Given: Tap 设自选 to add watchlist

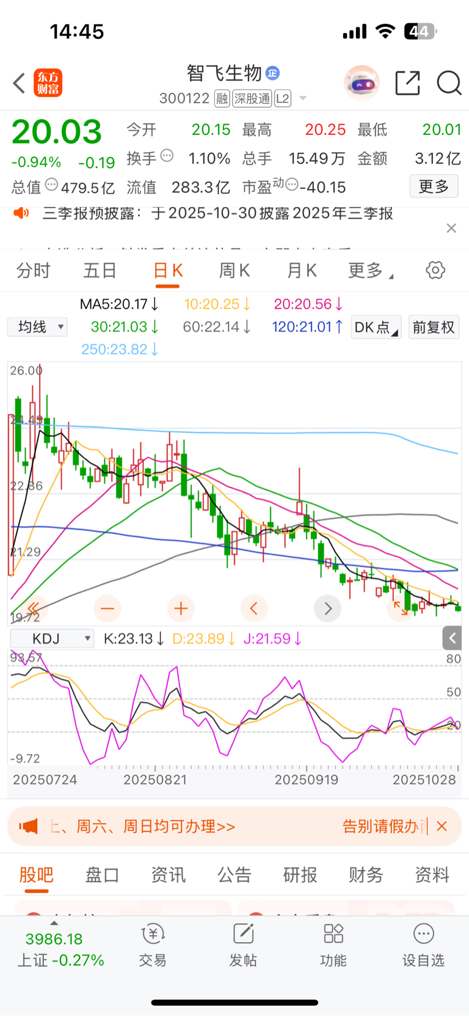Looking at the screenshot, I should click(x=423, y=945).
